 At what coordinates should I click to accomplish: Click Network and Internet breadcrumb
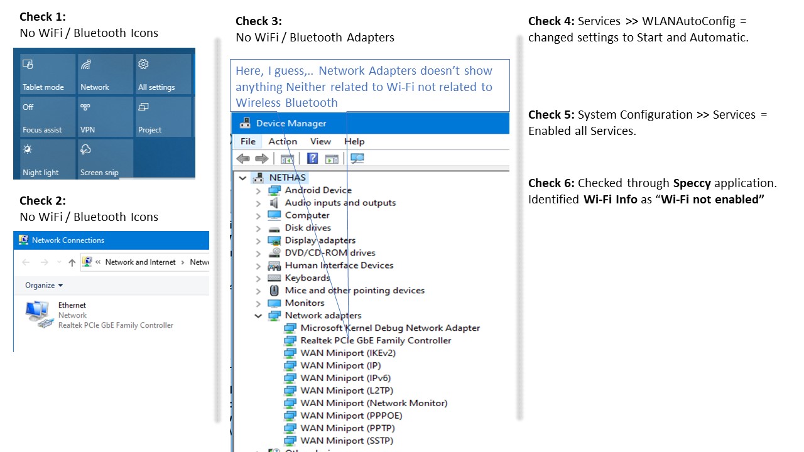pos(141,262)
